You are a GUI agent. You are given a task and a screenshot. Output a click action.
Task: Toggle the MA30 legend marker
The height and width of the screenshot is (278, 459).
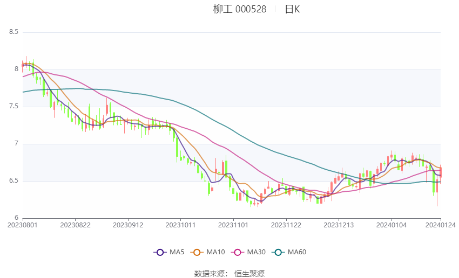tap(238, 252)
